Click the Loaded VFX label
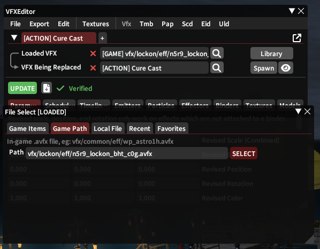The height and width of the screenshot is (249, 320). [x=39, y=53]
